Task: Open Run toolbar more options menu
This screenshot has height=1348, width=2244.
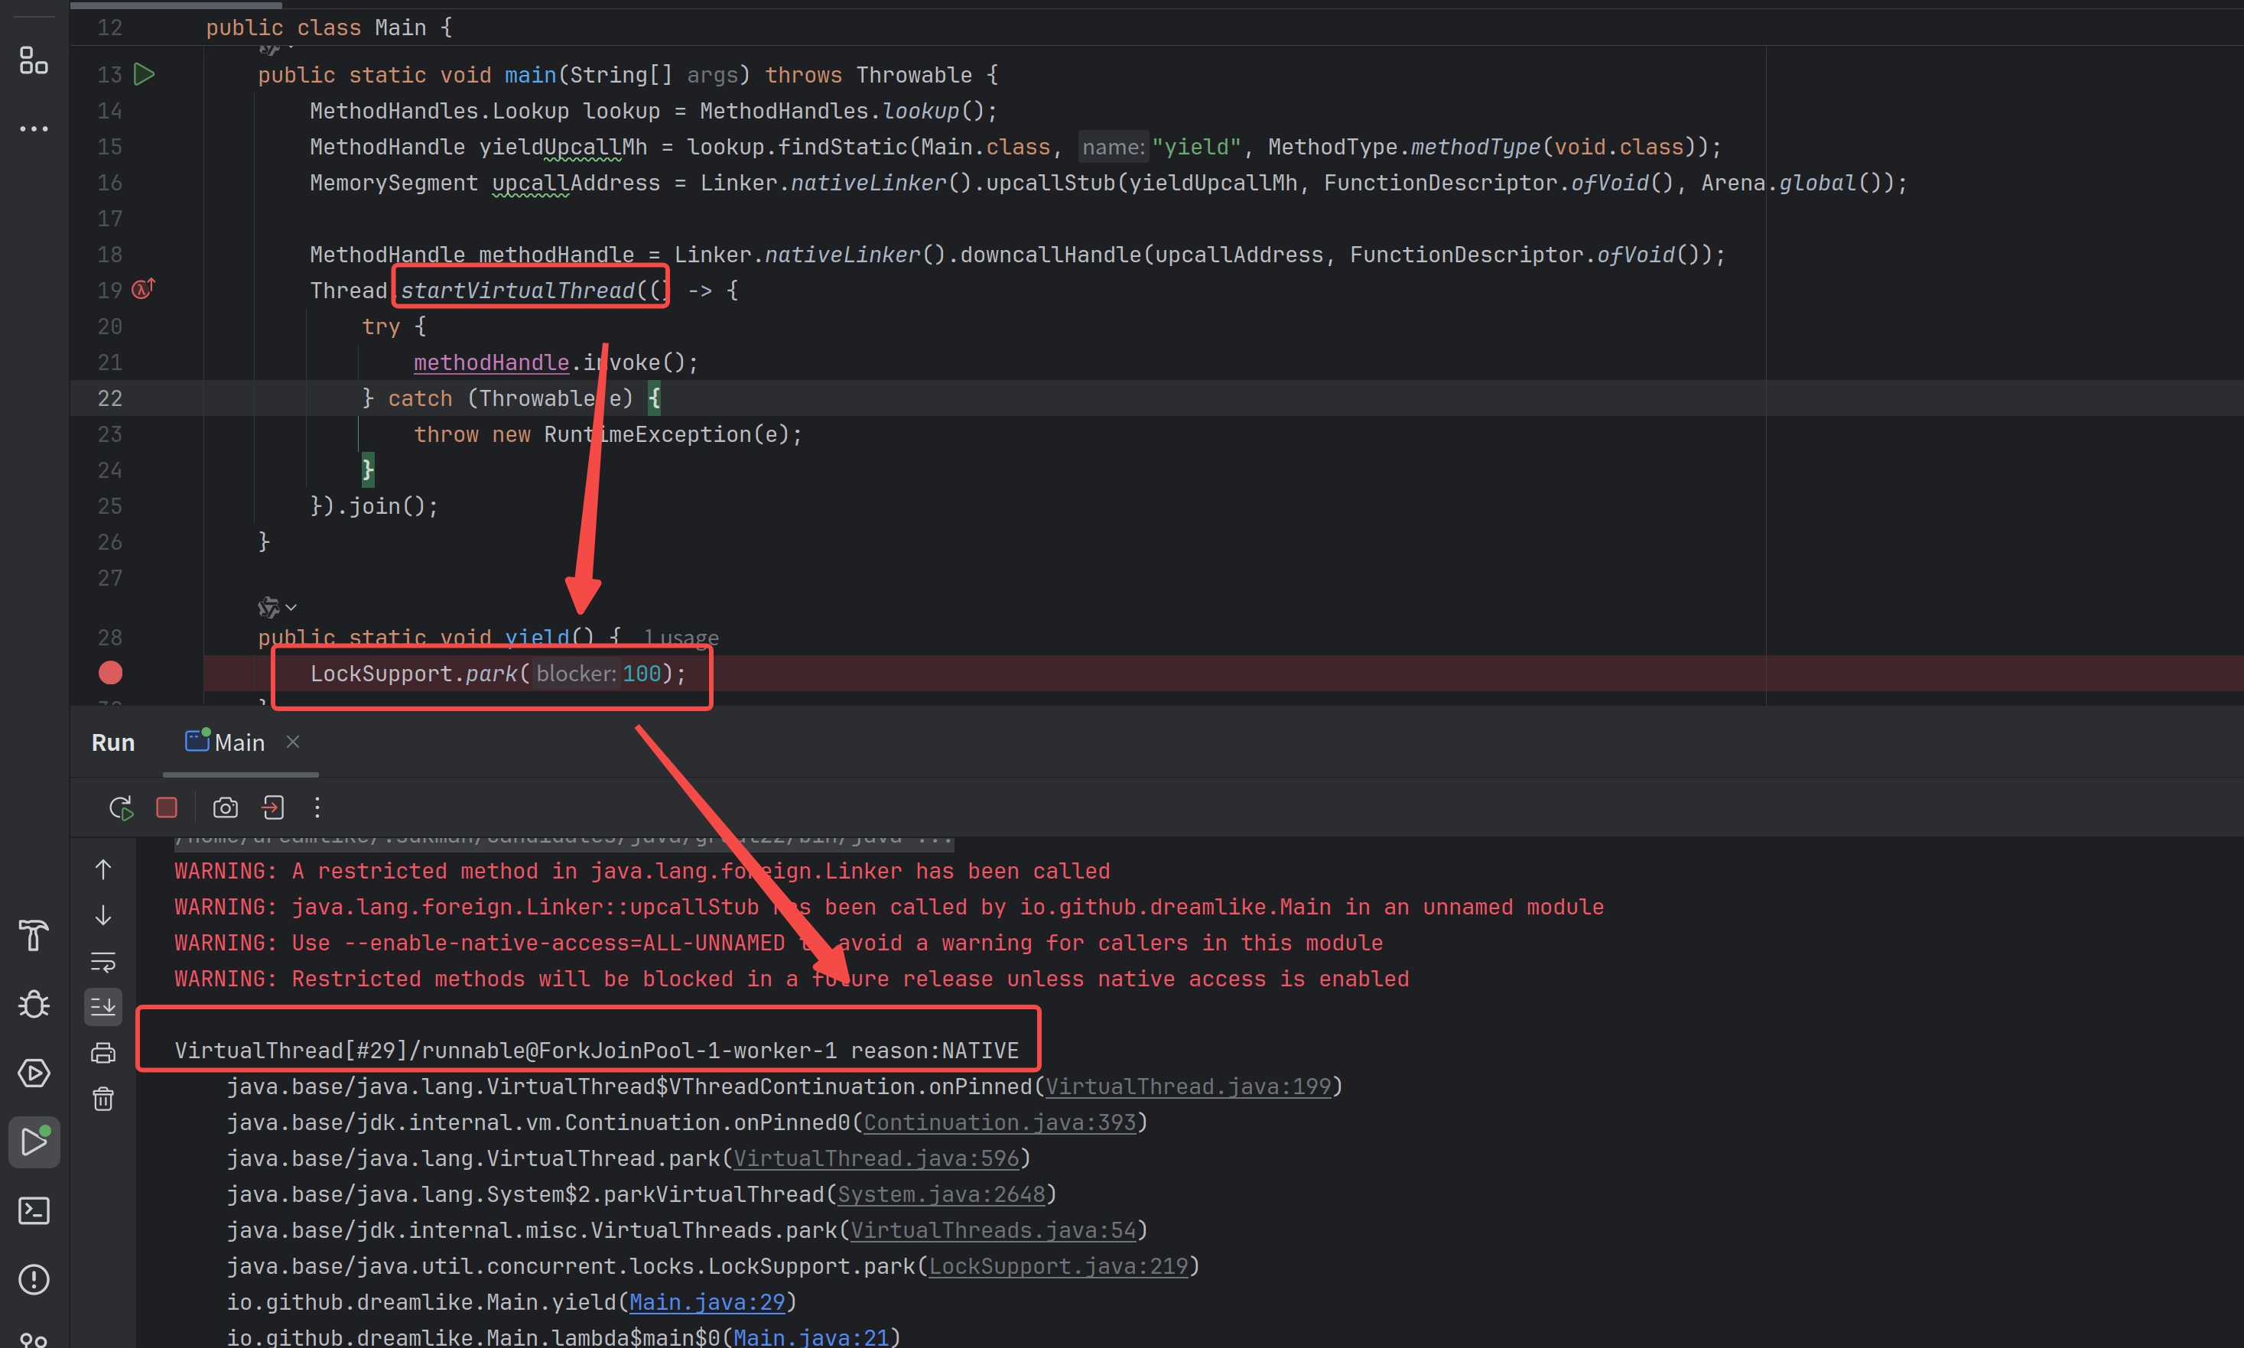Action: 317,807
